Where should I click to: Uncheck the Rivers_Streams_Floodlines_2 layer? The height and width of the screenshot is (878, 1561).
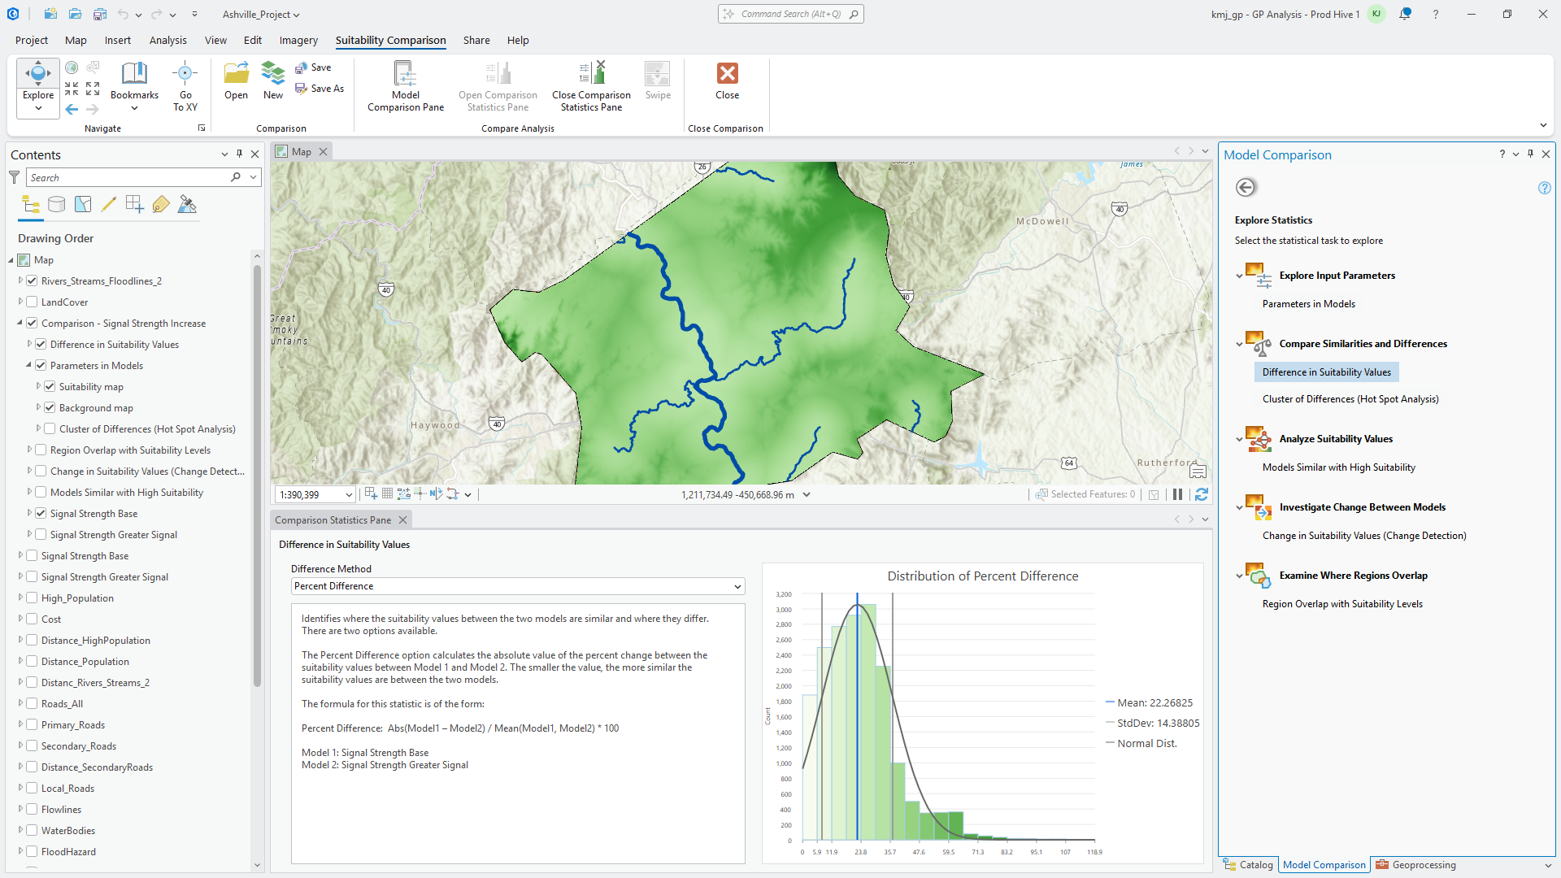tap(33, 281)
